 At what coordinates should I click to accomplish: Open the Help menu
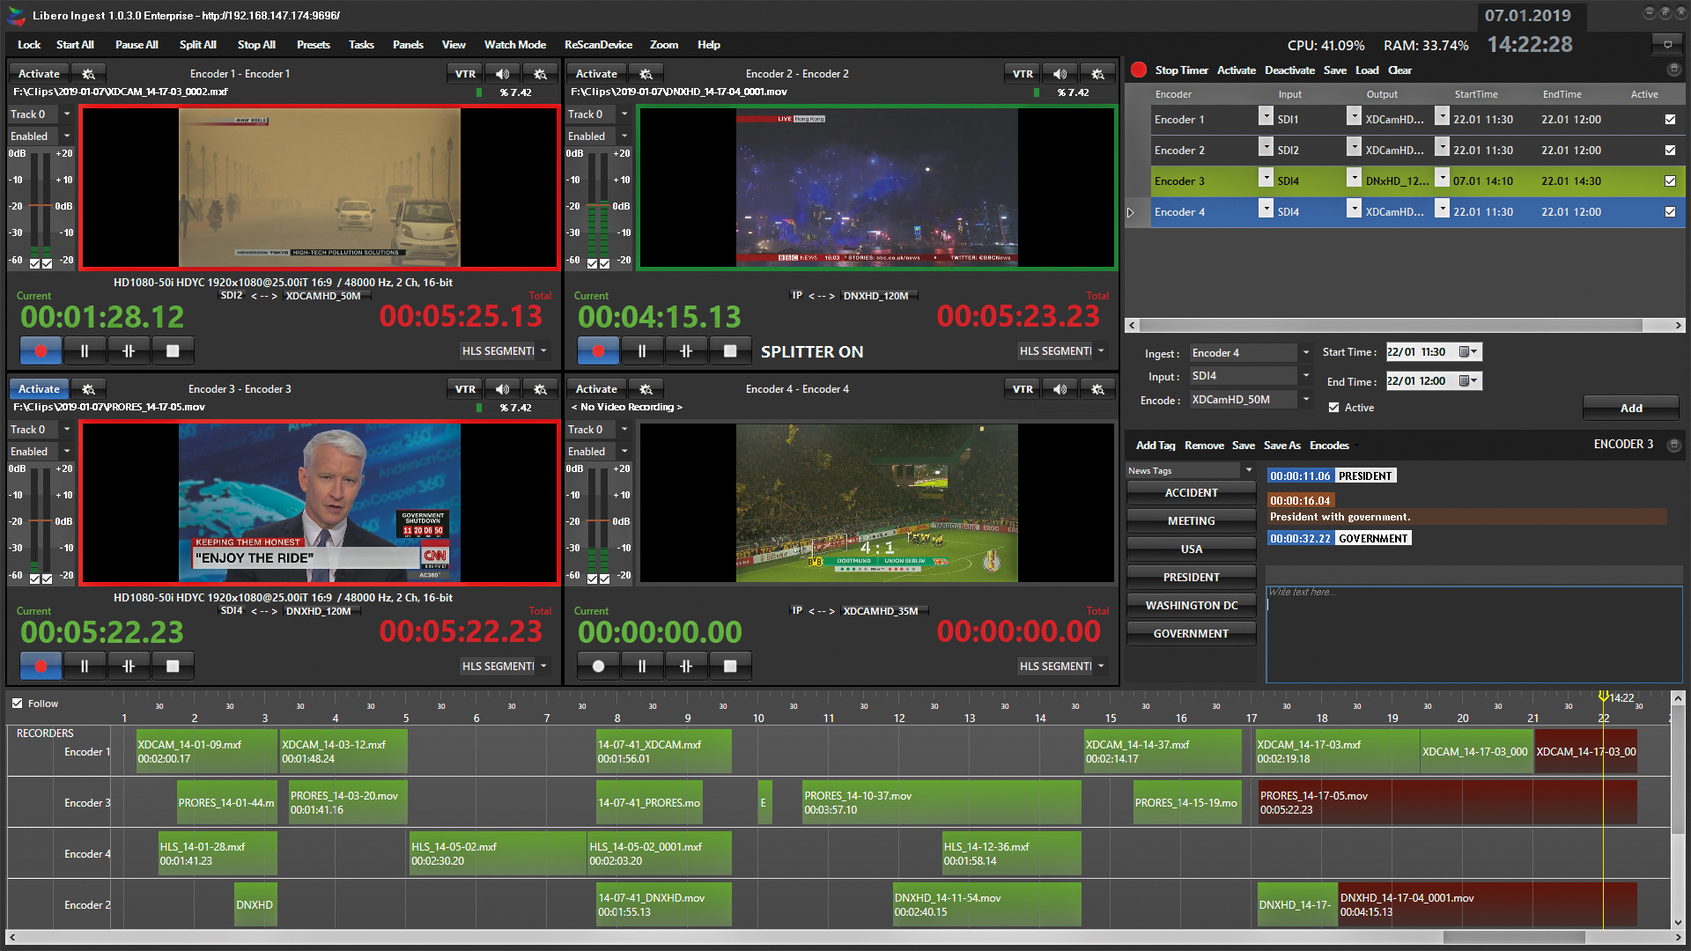(x=709, y=45)
